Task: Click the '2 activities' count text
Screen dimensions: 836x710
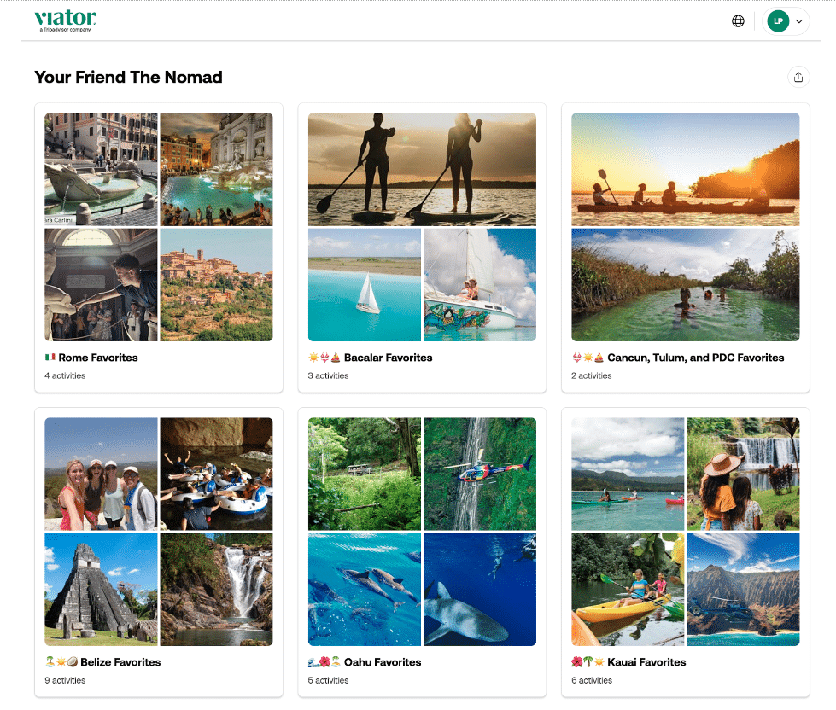Action: 591,375
